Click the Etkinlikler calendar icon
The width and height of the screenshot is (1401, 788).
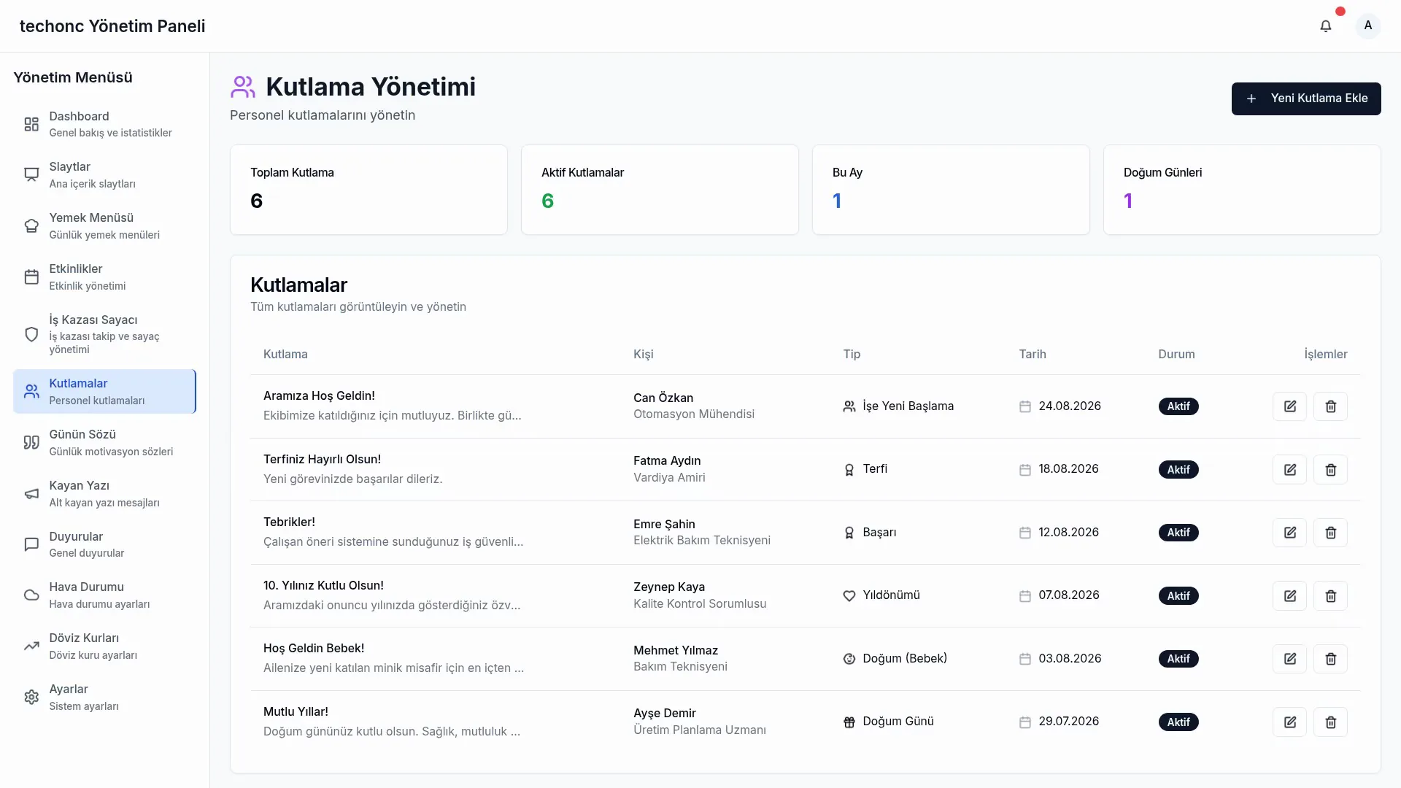point(31,277)
